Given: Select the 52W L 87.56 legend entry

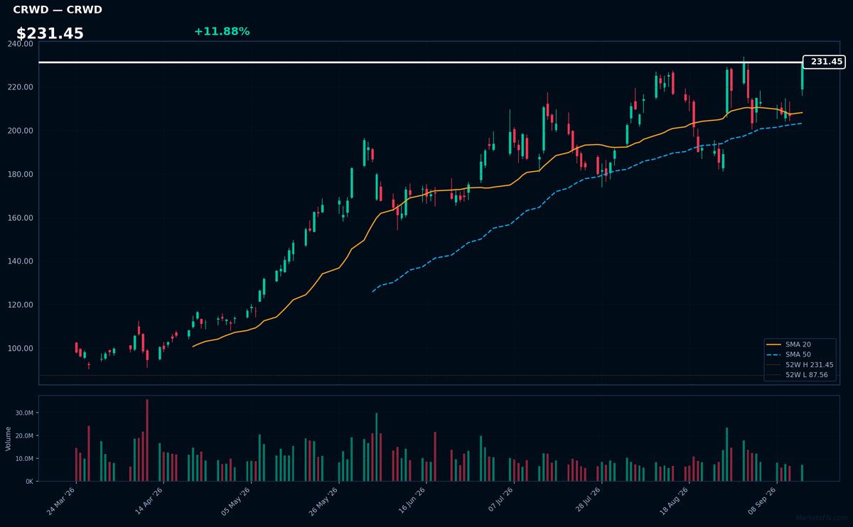Looking at the screenshot, I should tap(798, 374).
